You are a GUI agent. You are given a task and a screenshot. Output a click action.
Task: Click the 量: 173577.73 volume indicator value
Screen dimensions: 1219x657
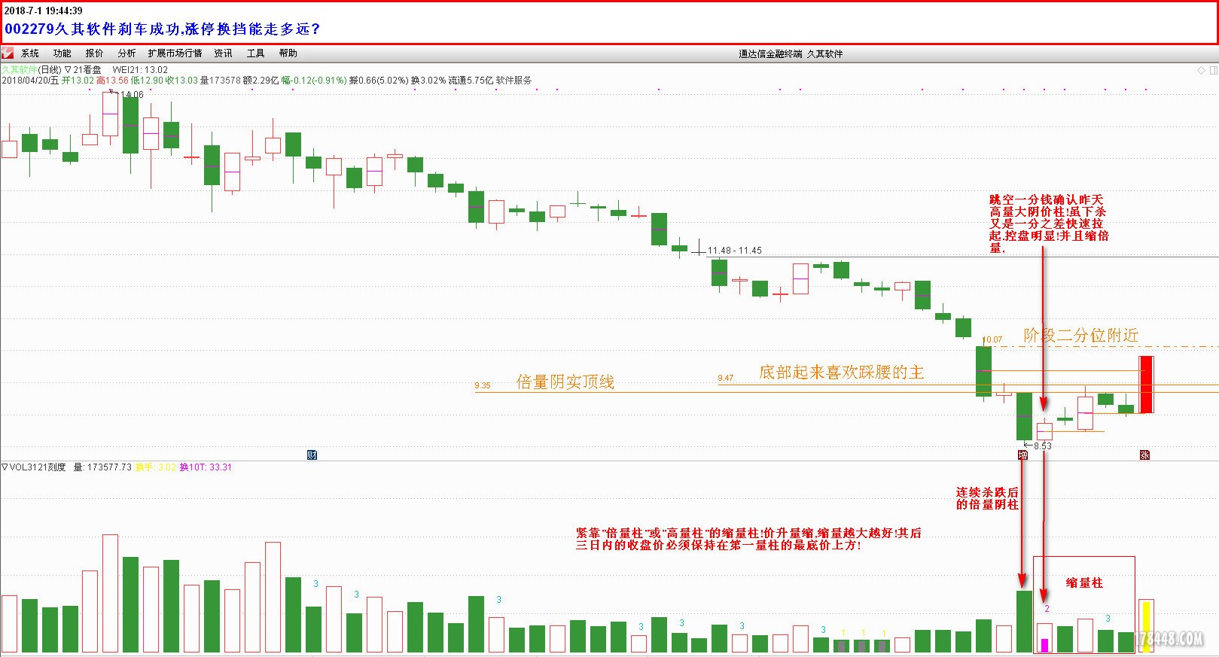[x=102, y=467]
